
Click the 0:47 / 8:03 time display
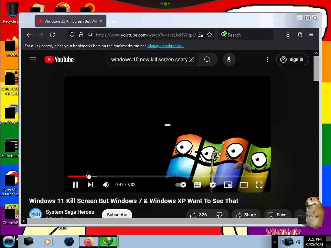(x=125, y=184)
